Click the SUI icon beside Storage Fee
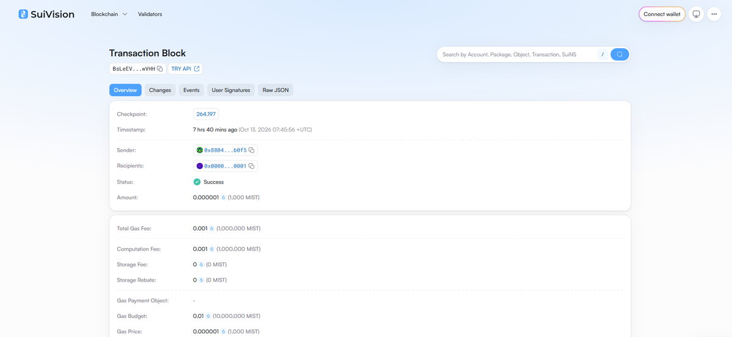The image size is (732, 337). pos(201,264)
